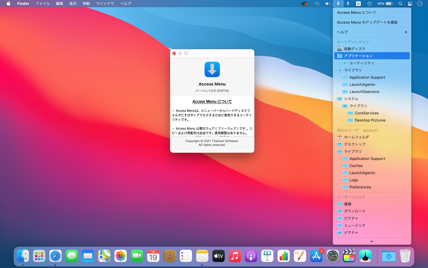Open Reminders from the Dock
The height and width of the screenshot is (268, 428).
tap(186, 256)
